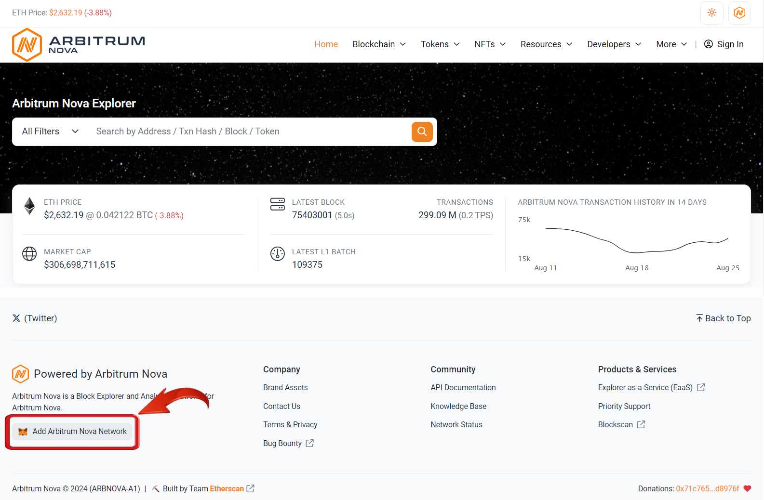
Task: Toggle the light/dark theme sun icon
Action: click(712, 13)
